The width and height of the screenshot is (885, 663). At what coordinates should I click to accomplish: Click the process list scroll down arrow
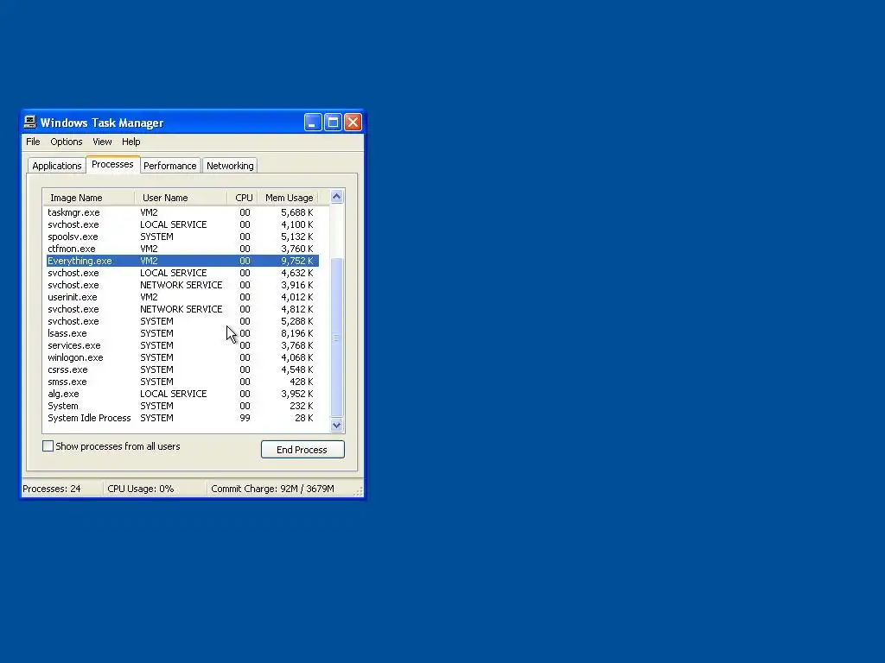click(336, 425)
